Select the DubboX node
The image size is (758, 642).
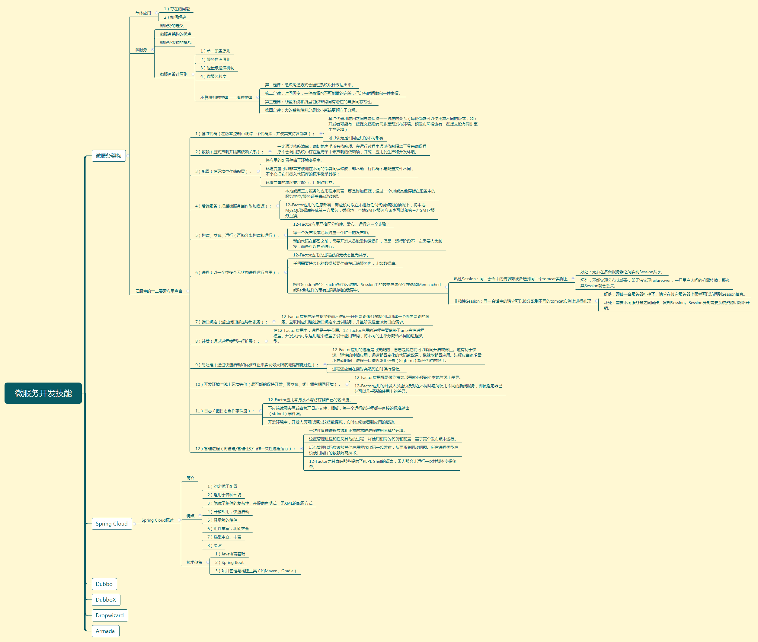click(106, 599)
